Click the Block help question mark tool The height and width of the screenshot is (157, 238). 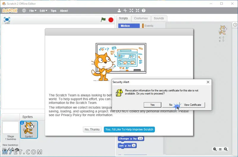[x=144, y=10]
